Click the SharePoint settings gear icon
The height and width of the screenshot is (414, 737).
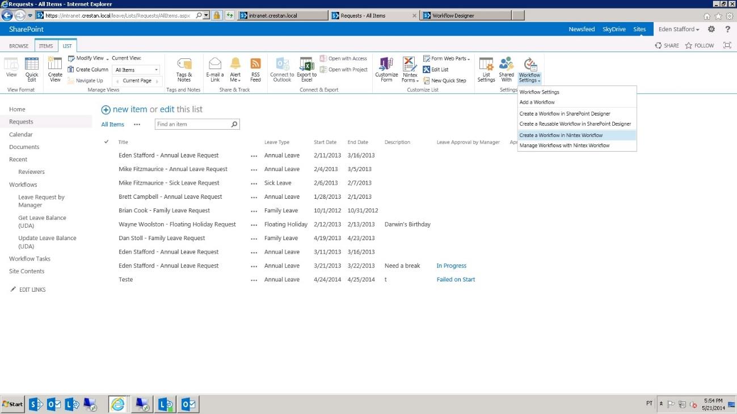711,29
